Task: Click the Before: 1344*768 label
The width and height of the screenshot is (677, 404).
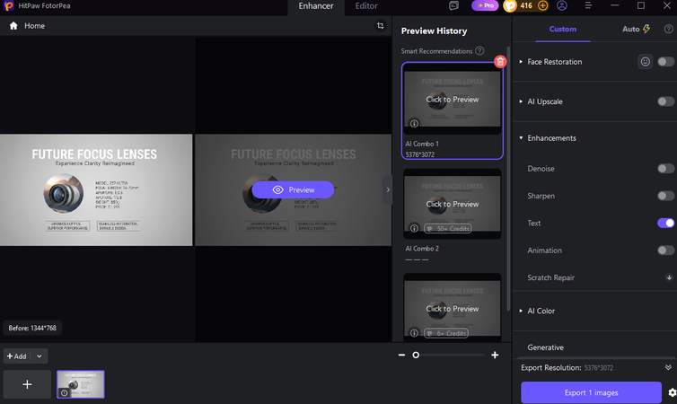Action: [x=32, y=328]
